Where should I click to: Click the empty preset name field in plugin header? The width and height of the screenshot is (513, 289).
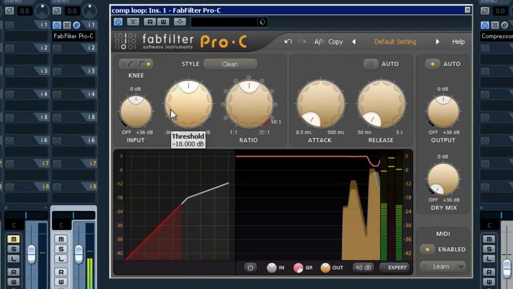click(x=225, y=22)
